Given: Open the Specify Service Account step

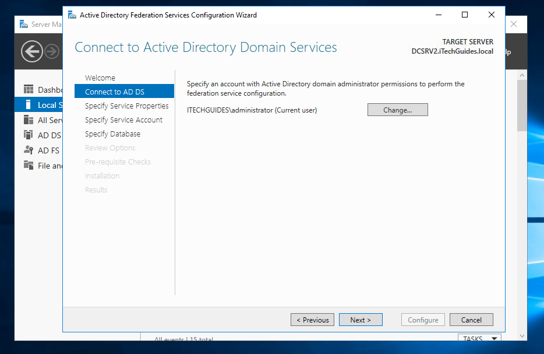Looking at the screenshot, I should [x=123, y=120].
